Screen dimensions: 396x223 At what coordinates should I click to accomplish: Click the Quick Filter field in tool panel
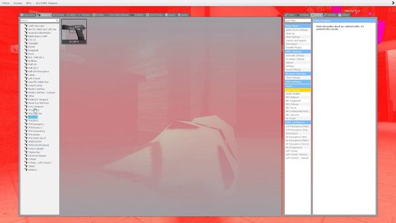pos(298,20)
